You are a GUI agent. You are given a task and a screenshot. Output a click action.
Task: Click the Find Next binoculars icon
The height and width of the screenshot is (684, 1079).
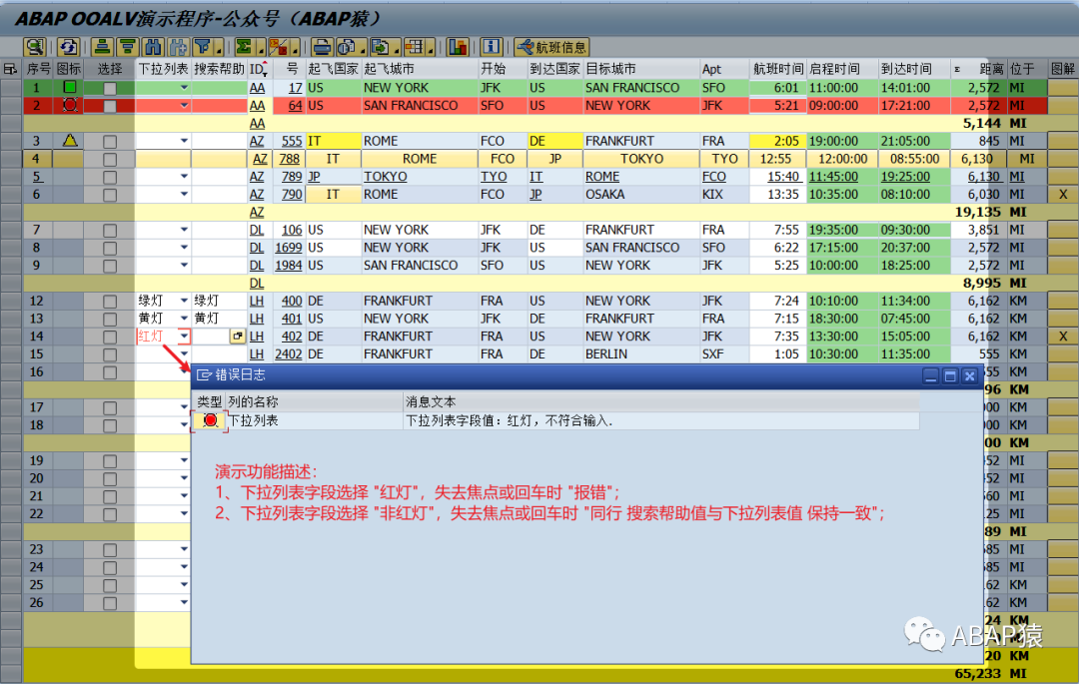[178, 47]
